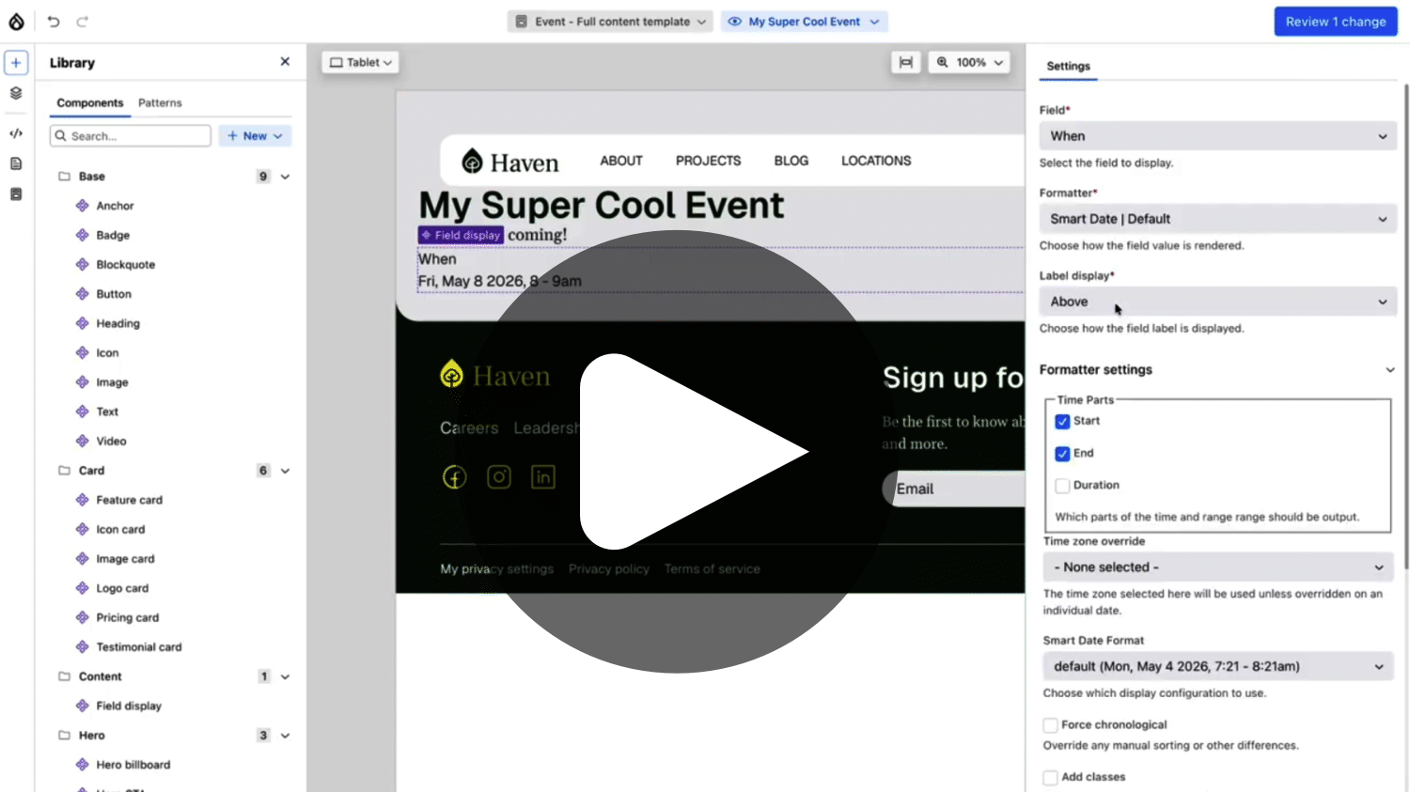Click the fit-width icon beside zoom
This screenshot has width=1410, height=792.
pyautogui.click(x=905, y=62)
